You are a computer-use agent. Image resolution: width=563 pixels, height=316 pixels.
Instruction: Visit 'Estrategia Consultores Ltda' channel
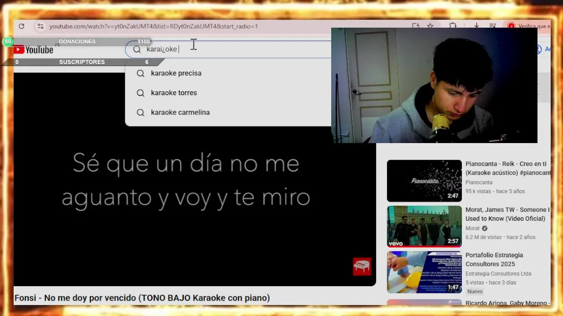pyautogui.click(x=498, y=273)
